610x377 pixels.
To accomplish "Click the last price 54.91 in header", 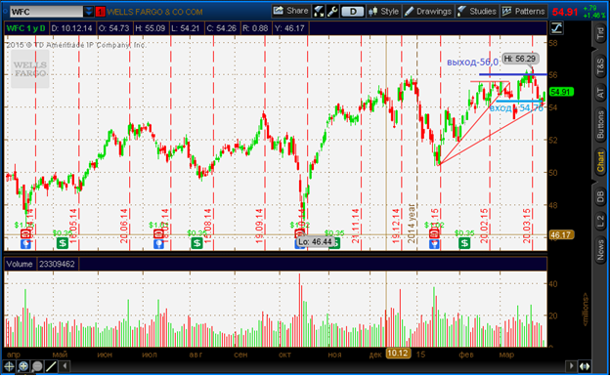I will 565,12.
